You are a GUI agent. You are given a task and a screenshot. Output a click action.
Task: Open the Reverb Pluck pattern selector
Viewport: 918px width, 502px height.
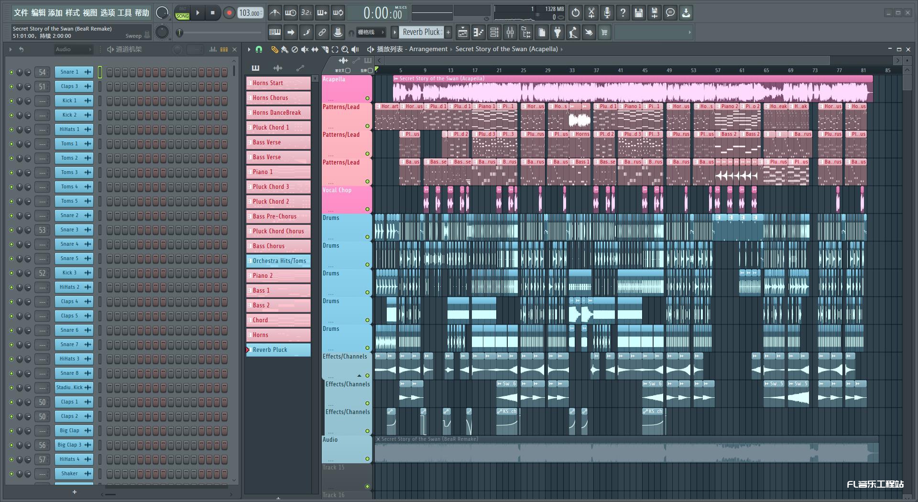[x=421, y=32]
